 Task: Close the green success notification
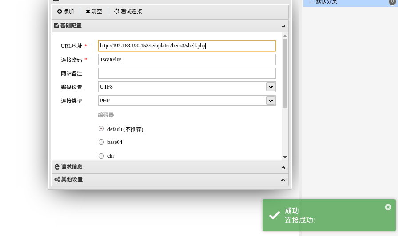click(388, 207)
